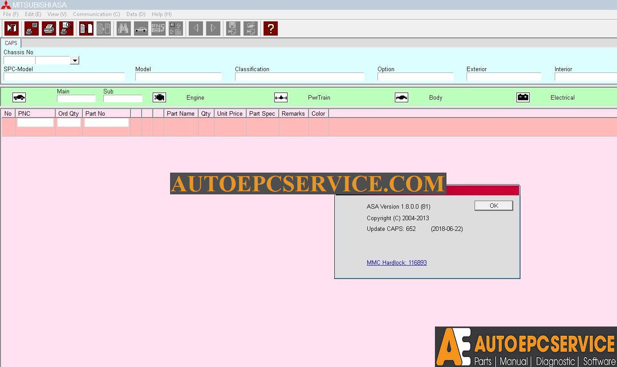Click the Ord Qty cell input
This screenshot has height=367, width=617.
[69, 122]
